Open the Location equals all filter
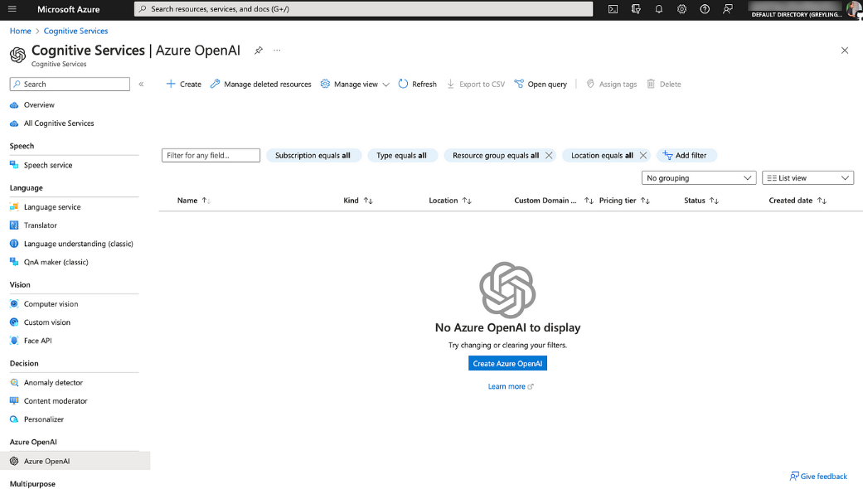Screen dimensions: 863x489 602,156
